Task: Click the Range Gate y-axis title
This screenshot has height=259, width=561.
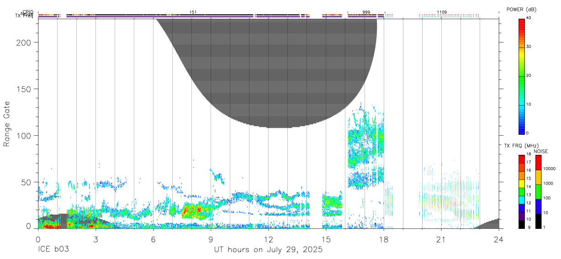Action: (7, 124)
